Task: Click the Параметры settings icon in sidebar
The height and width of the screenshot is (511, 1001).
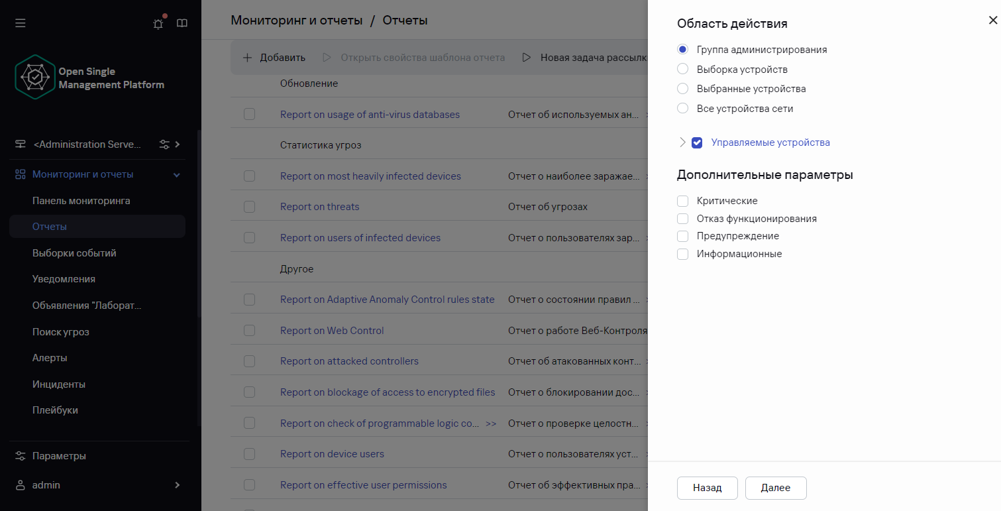Action: (21, 456)
